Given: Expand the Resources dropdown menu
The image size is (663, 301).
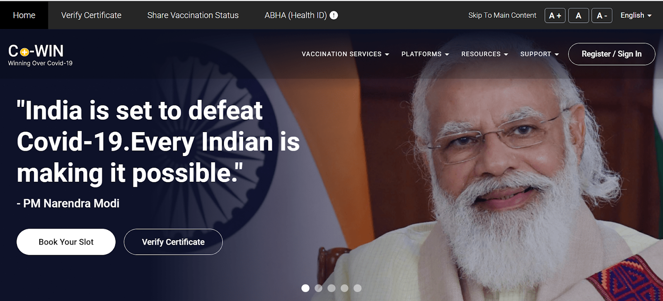Looking at the screenshot, I should tap(484, 54).
